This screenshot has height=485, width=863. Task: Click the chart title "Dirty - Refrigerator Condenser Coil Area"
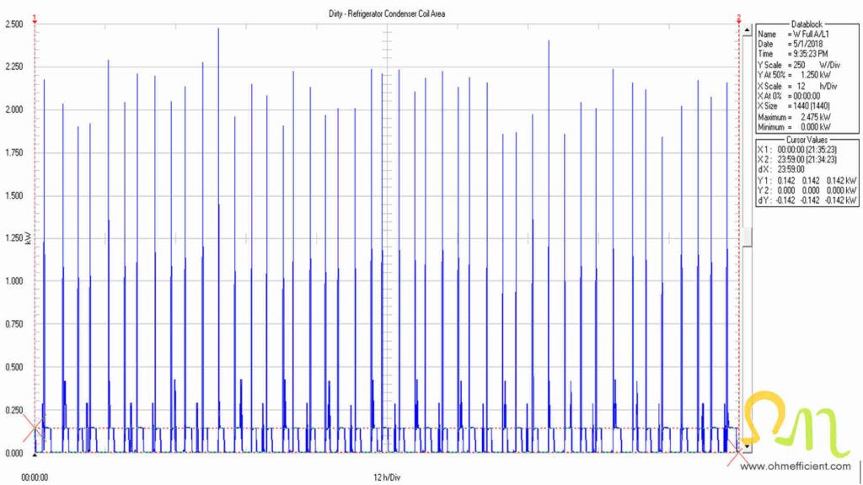point(387,13)
